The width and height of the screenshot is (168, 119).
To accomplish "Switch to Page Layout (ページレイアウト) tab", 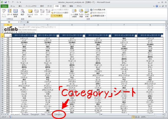I will 31,6.
